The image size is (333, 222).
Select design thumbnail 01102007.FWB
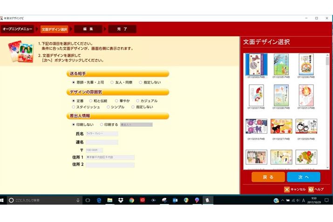(x=256, y=95)
